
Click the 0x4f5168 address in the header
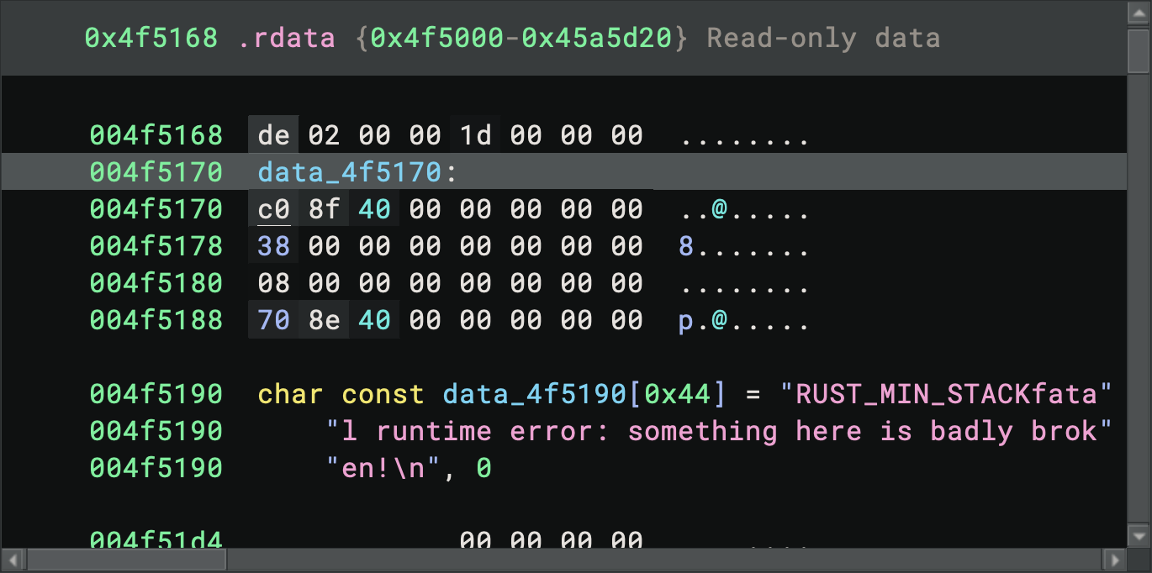coord(151,38)
